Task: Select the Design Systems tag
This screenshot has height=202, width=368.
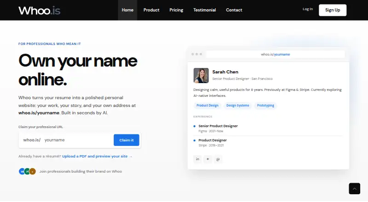Action: point(238,106)
